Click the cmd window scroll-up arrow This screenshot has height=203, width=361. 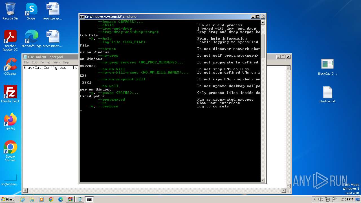(263, 22)
